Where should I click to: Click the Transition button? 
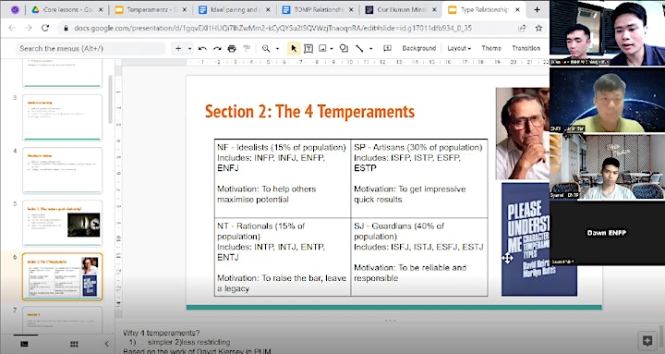tap(526, 48)
